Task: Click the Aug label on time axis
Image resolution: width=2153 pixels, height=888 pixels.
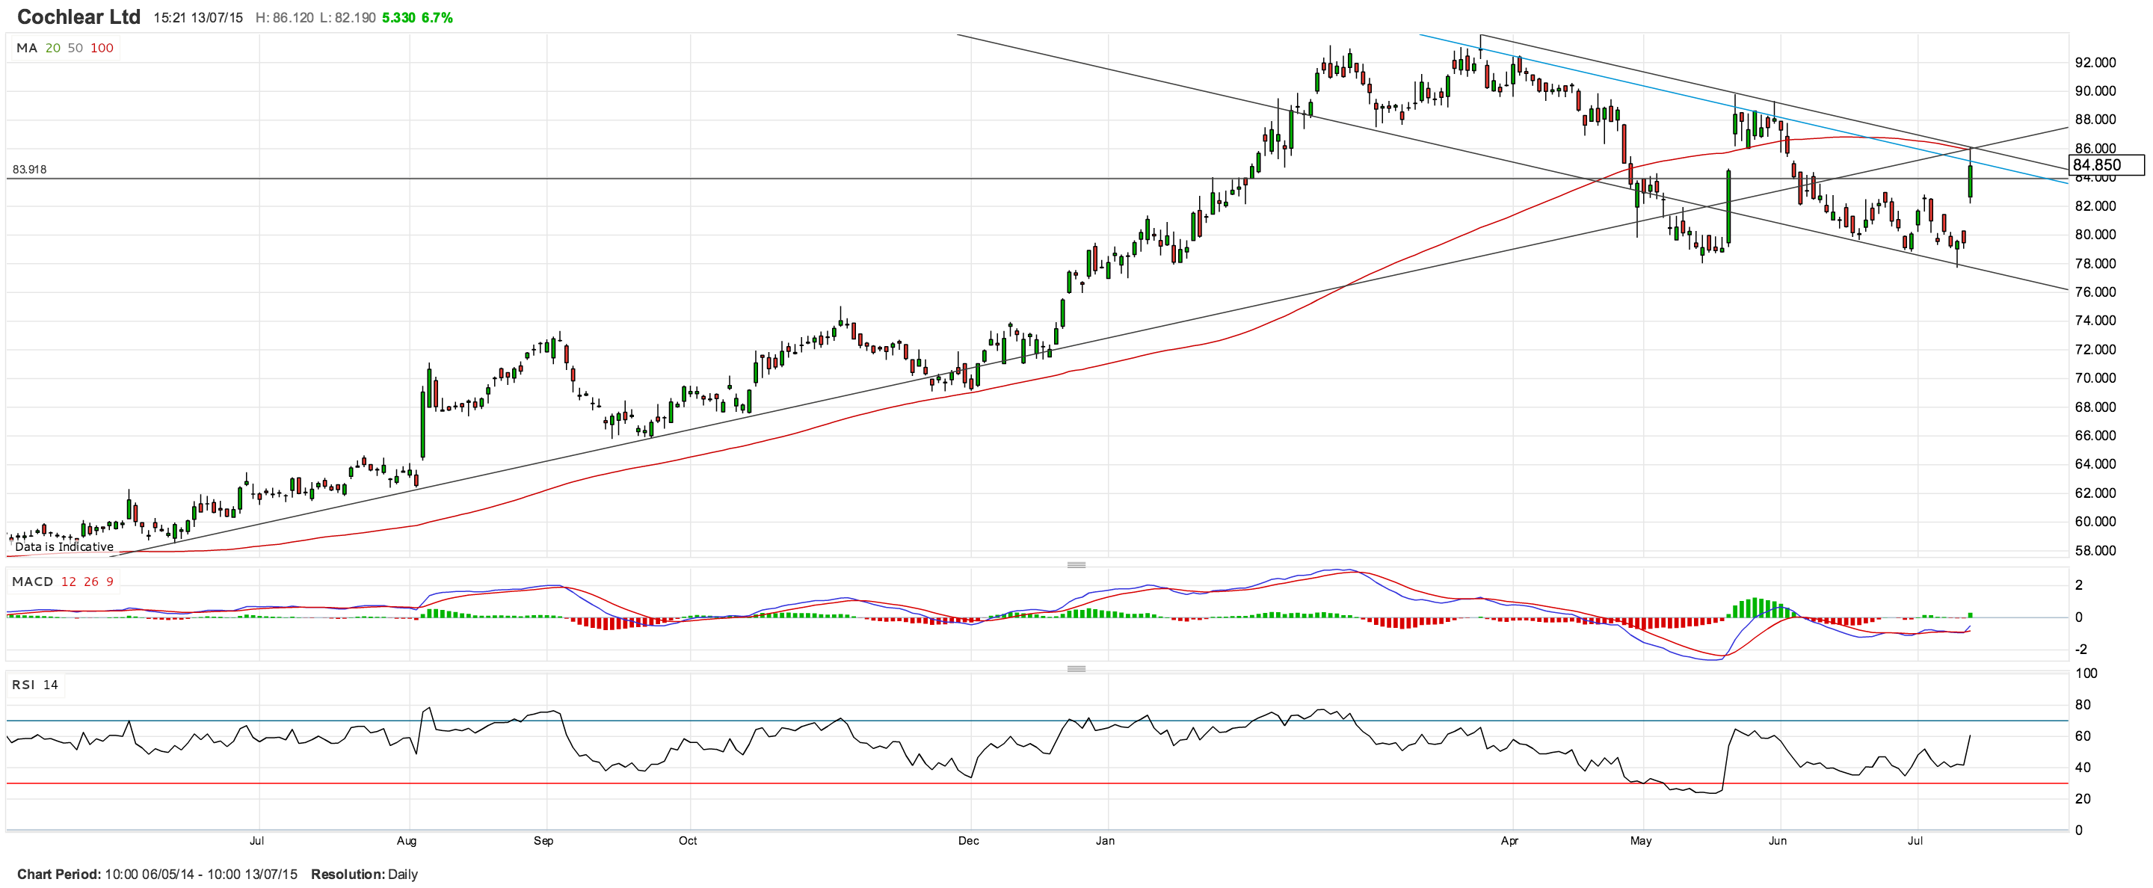Action: click(407, 841)
